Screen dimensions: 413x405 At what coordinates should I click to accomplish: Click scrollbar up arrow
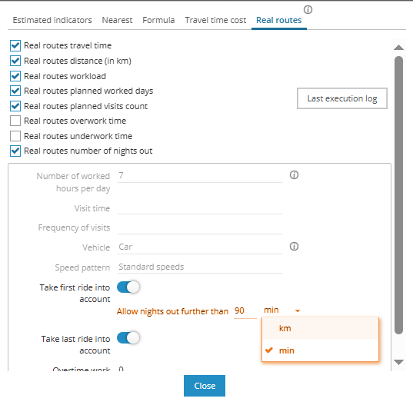coord(399,48)
